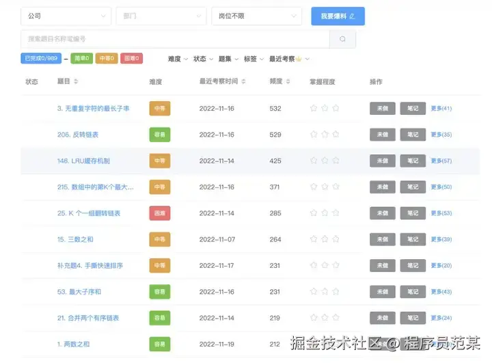Toggle 未做 status for K个一组翻转链表 row

[x=383, y=213]
